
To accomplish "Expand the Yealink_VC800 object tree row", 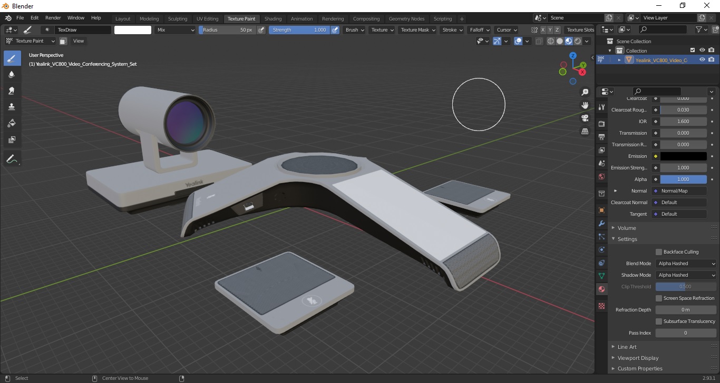I will point(619,60).
